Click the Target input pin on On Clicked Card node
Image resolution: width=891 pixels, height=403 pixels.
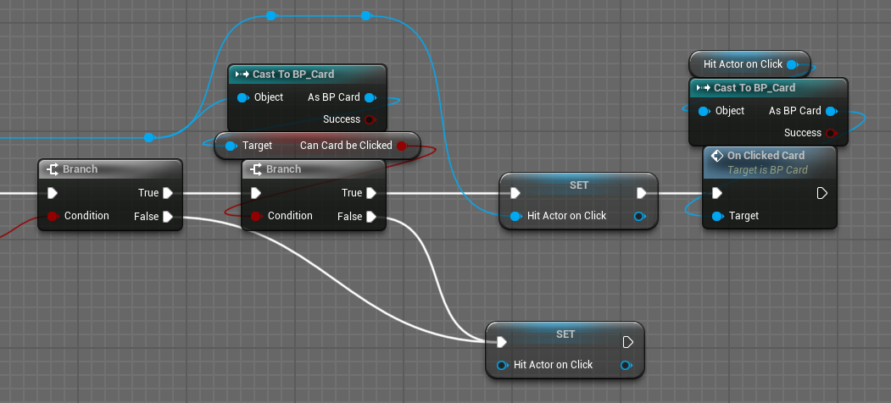tap(716, 216)
